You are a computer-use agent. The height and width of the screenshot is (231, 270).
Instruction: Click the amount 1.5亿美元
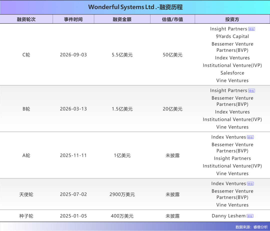tap(122, 109)
